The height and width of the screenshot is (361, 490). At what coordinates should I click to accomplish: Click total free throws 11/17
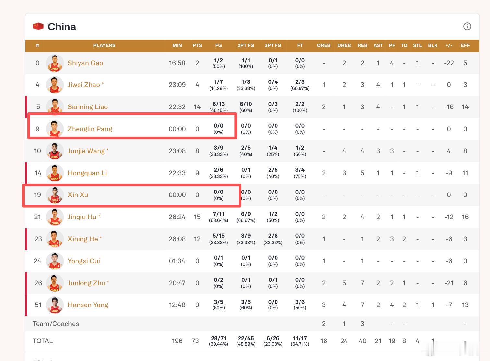pos(300,338)
